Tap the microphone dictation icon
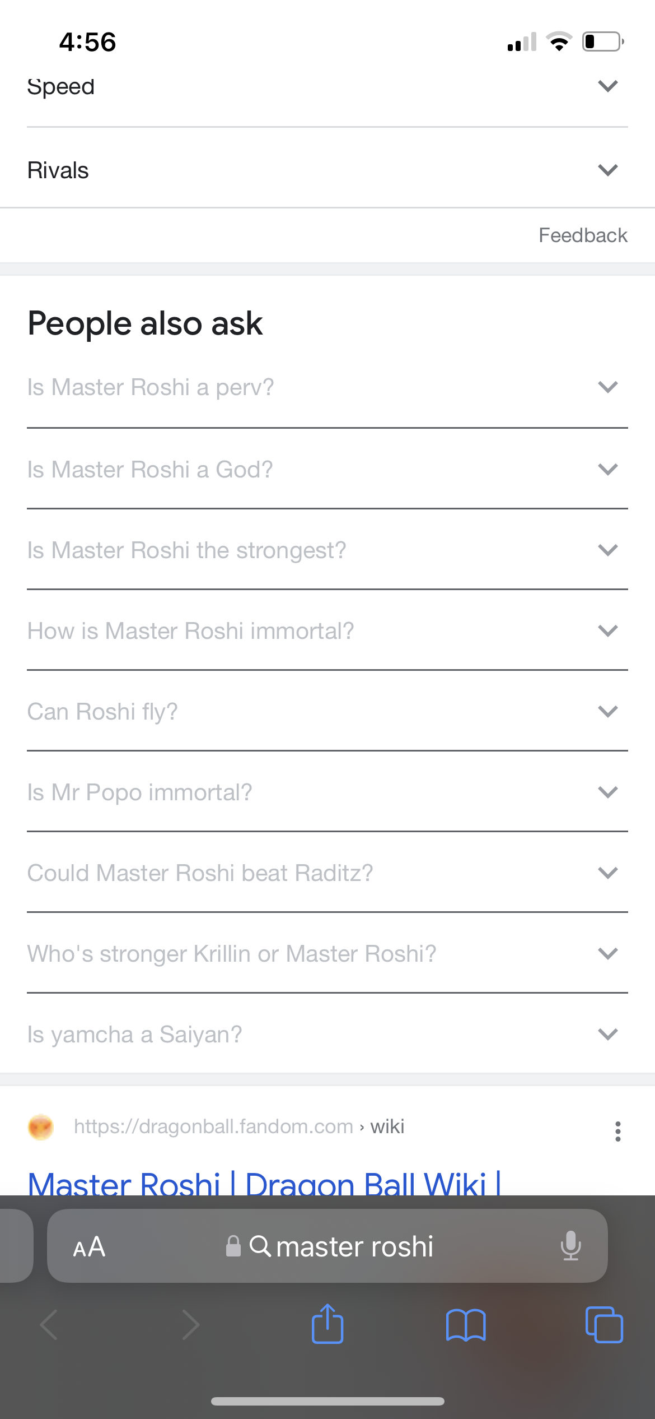Viewport: 655px width, 1419px height. coord(570,1246)
